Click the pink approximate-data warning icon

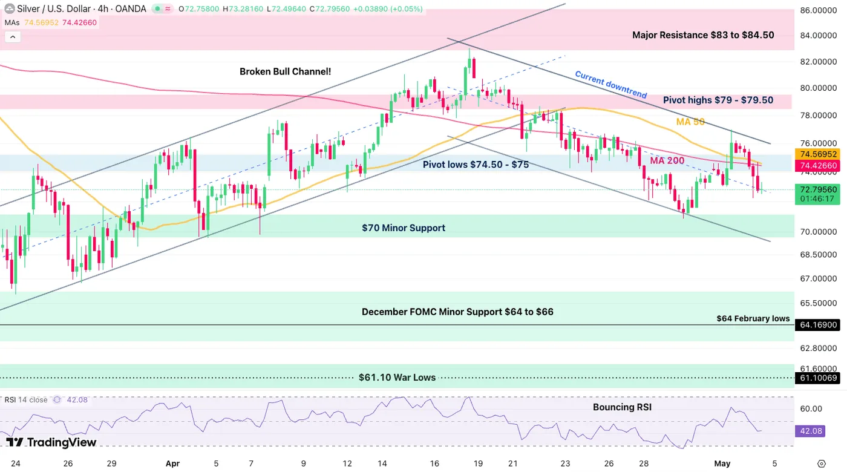click(166, 9)
